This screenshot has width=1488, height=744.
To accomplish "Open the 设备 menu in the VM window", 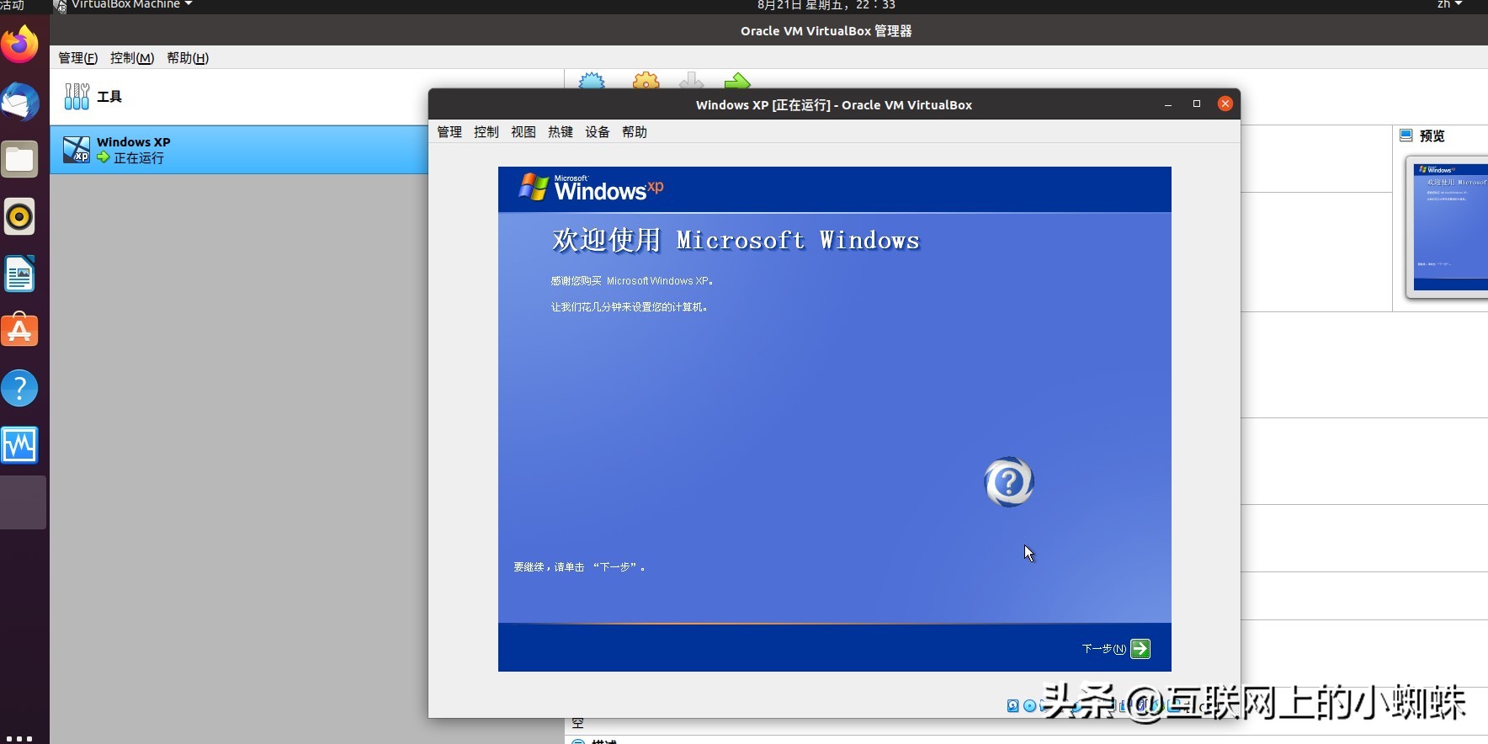I will (598, 132).
